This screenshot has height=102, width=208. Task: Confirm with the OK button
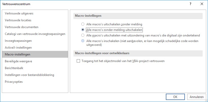175,97
